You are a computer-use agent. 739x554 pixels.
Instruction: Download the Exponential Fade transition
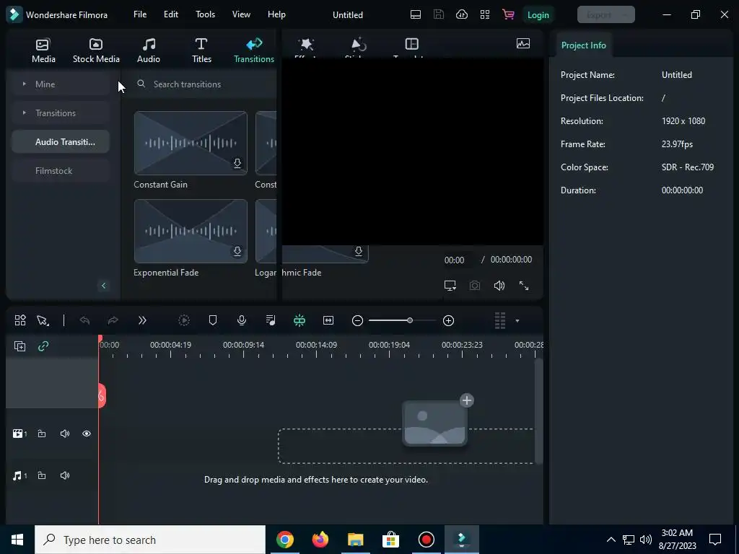click(237, 251)
